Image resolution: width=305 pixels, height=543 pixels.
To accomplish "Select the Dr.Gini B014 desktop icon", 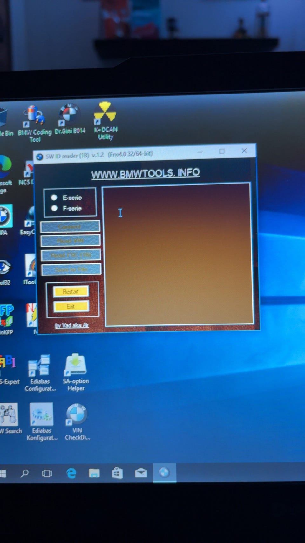I will (x=70, y=119).
